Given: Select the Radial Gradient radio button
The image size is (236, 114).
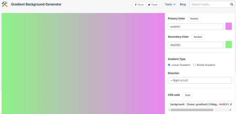Looking at the screenshot, I should click(x=194, y=65).
